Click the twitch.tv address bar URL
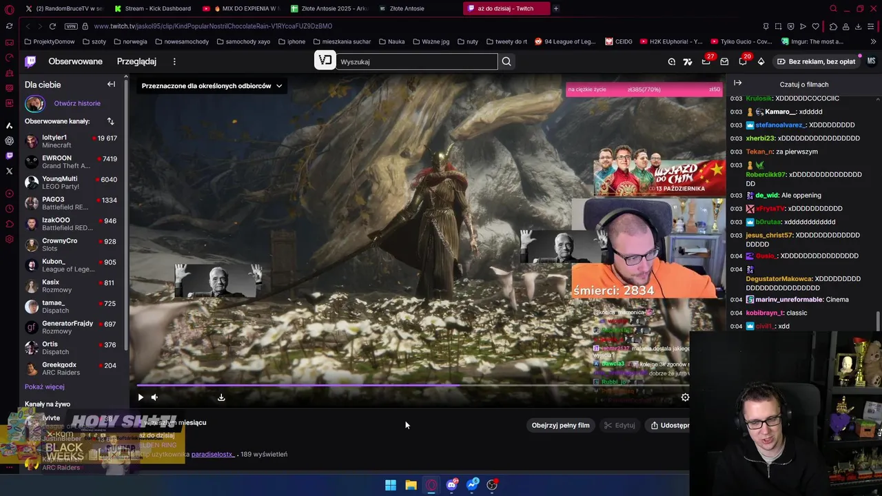882x496 pixels. pyautogui.click(x=213, y=26)
